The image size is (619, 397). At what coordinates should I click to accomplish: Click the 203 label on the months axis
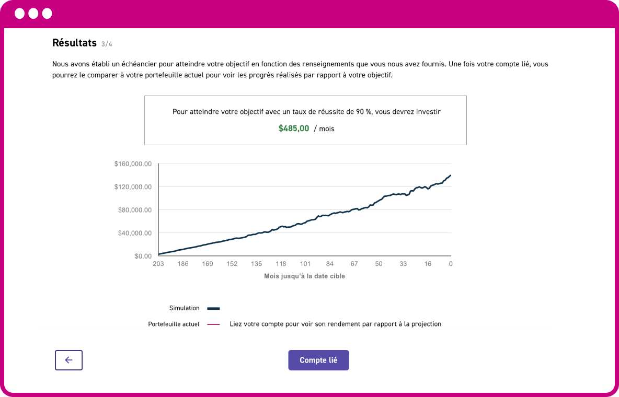pyautogui.click(x=158, y=264)
